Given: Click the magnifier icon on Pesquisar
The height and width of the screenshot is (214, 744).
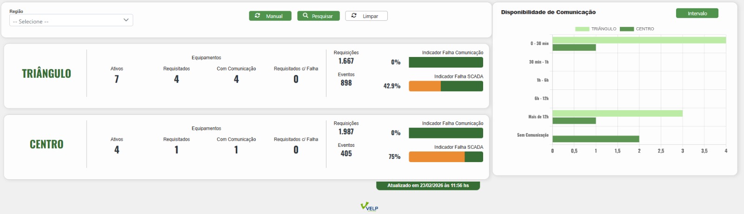Looking at the screenshot, I should (306, 16).
